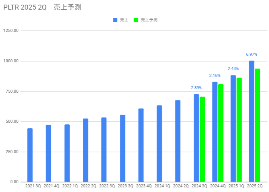Click the 1000.00 y-axis label
The image size is (269, 192).
pyautogui.click(x=11, y=61)
